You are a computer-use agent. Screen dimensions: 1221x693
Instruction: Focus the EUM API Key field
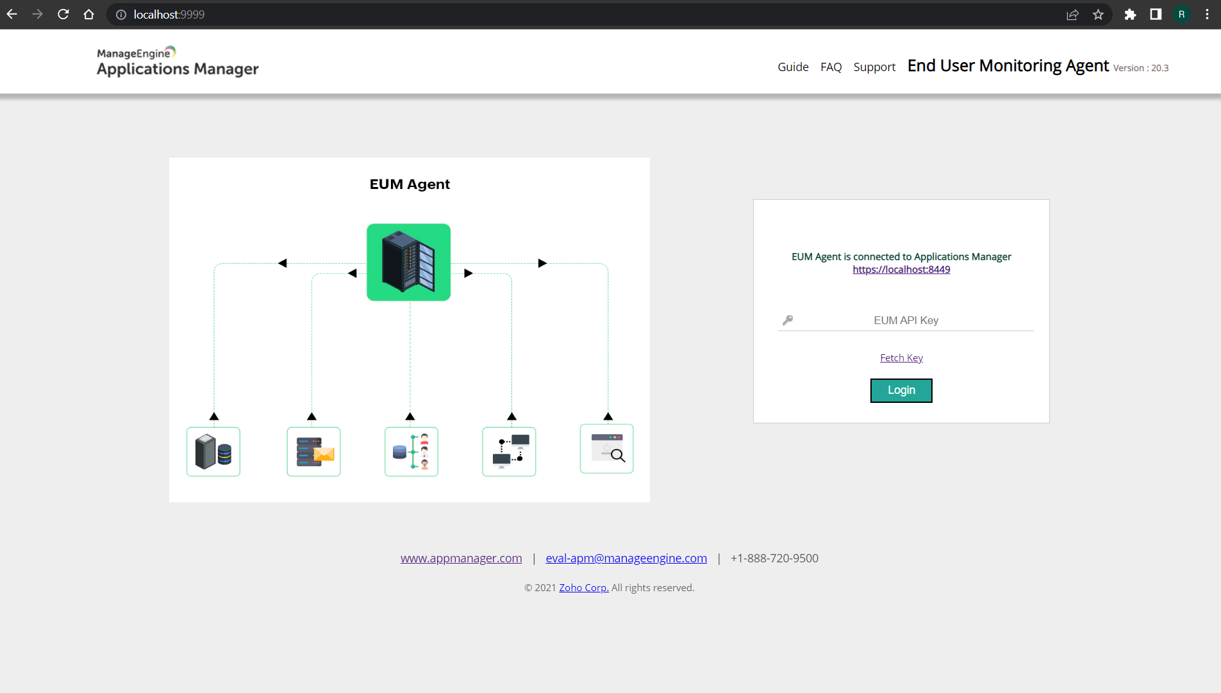pos(906,320)
